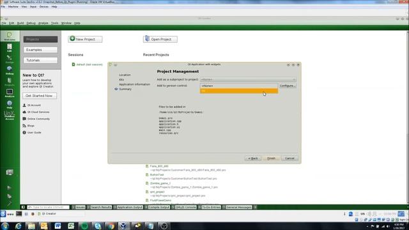This screenshot has width=409, height=230.
Task: Open the Application Output pane
Action: point(128,207)
